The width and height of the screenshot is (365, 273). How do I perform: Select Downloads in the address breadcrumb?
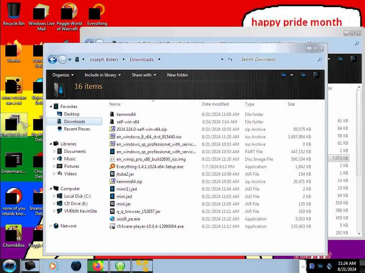142,59
